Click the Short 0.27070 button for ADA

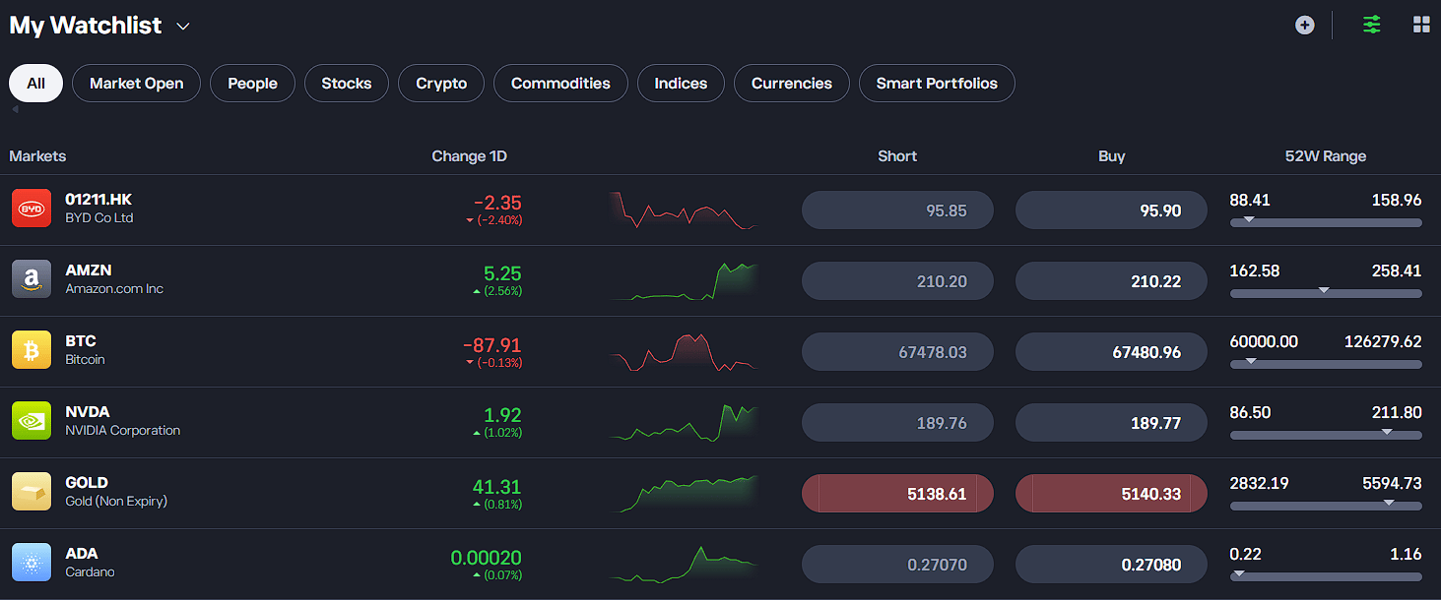coord(897,565)
